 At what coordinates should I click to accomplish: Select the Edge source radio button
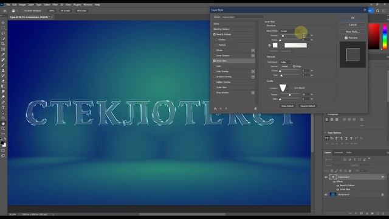294,66
